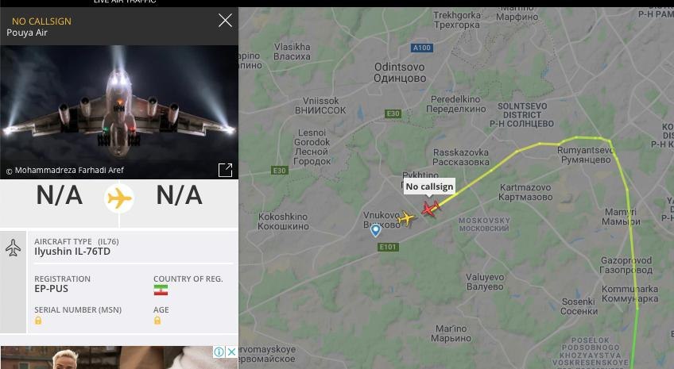Click the No callsign map label
The image size is (674, 369).
click(429, 186)
